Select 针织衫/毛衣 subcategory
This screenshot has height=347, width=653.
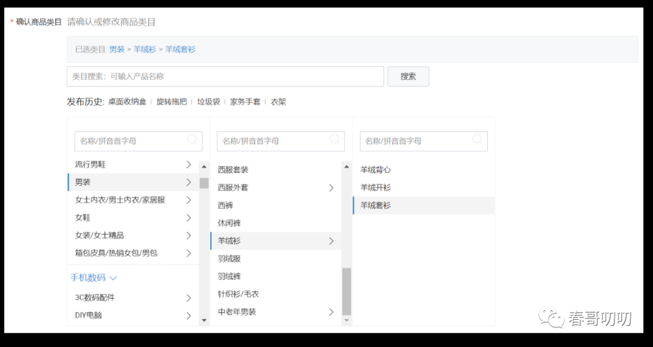(276, 294)
